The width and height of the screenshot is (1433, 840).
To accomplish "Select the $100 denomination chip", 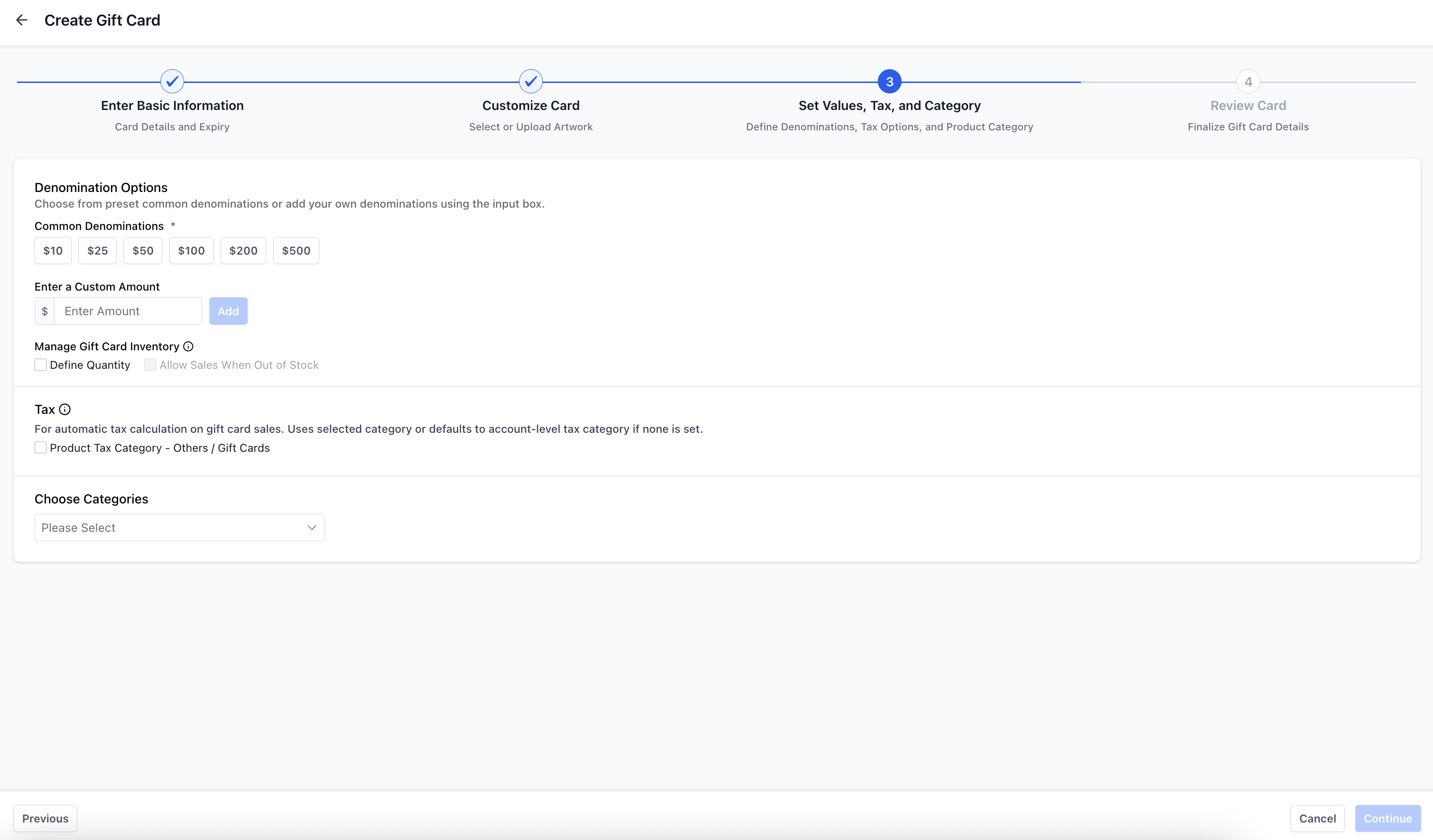I will (x=191, y=250).
